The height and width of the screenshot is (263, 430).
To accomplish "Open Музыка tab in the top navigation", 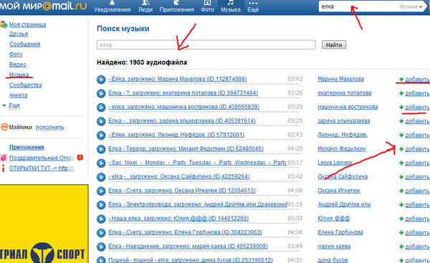I will click(231, 6).
